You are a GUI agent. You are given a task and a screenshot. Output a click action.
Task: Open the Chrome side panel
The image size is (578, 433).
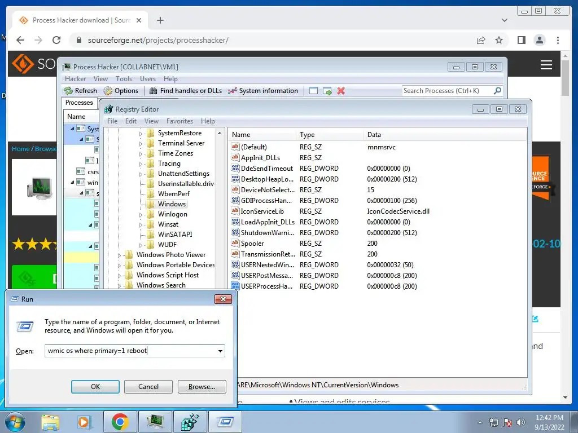tap(521, 40)
